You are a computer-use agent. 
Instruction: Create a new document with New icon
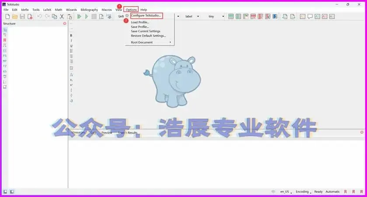pos(7,16)
